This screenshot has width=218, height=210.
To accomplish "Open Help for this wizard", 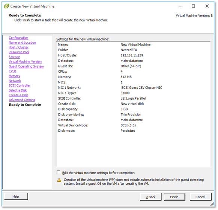I will 16,196.
